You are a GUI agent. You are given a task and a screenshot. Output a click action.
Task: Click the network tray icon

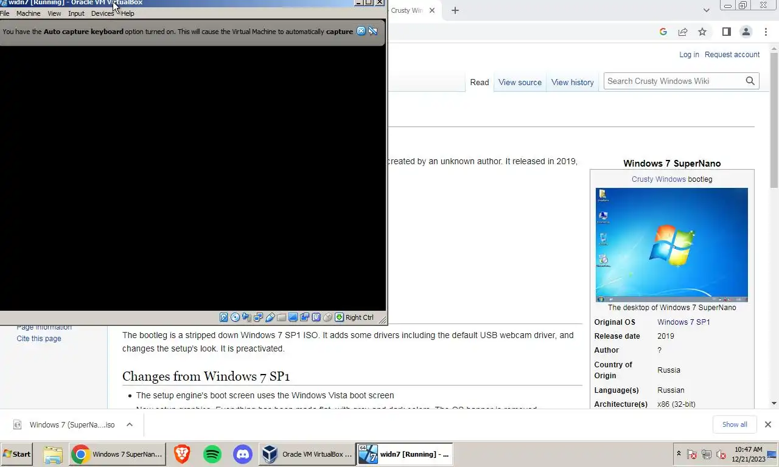(707, 454)
